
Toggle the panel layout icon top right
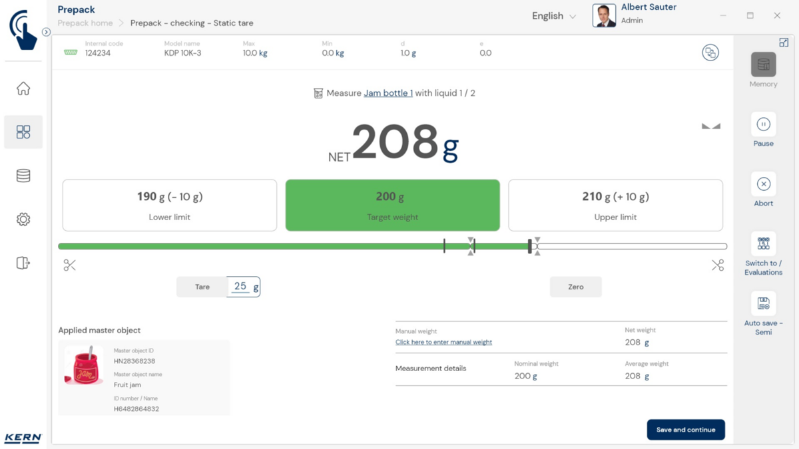(x=784, y=43)
